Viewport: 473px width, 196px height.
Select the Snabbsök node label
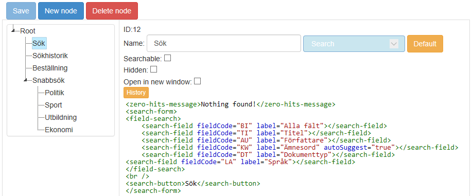pos(48,81)
